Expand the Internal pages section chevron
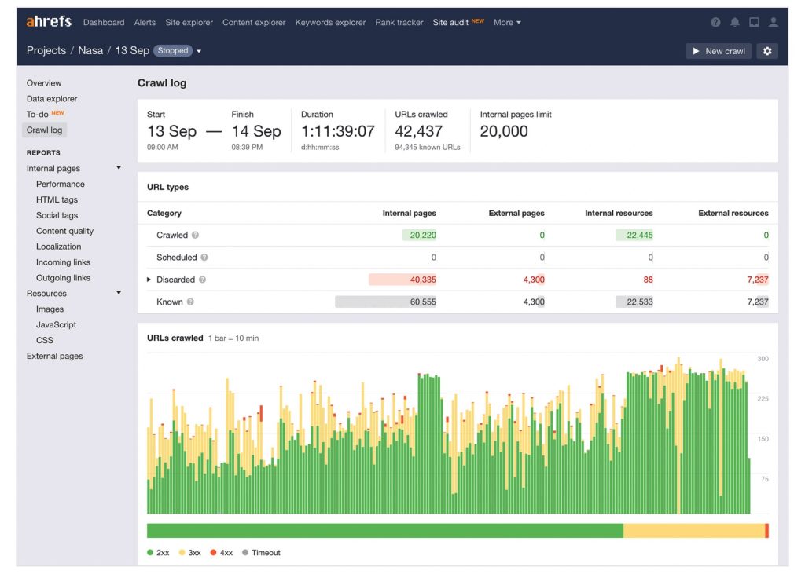 [x=119, y=167]
